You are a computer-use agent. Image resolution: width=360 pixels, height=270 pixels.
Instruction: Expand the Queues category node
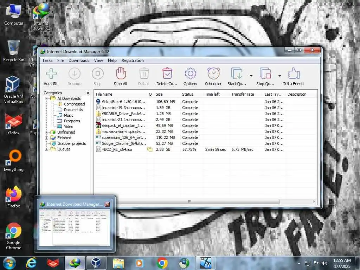(x=47, y=149)
